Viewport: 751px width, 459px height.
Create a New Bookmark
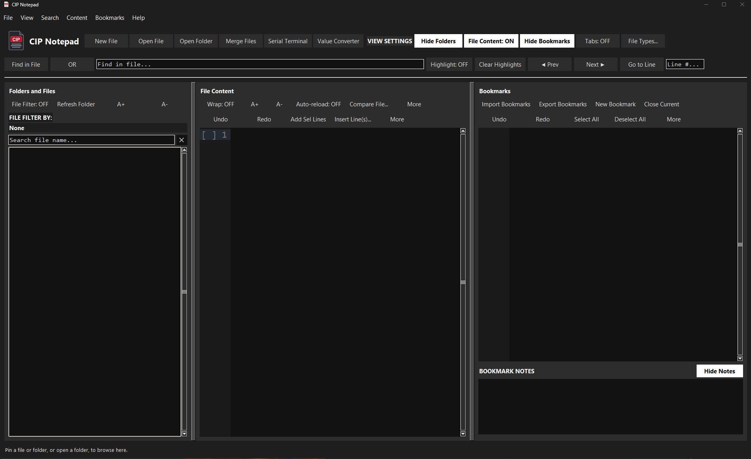pos(616,104)
